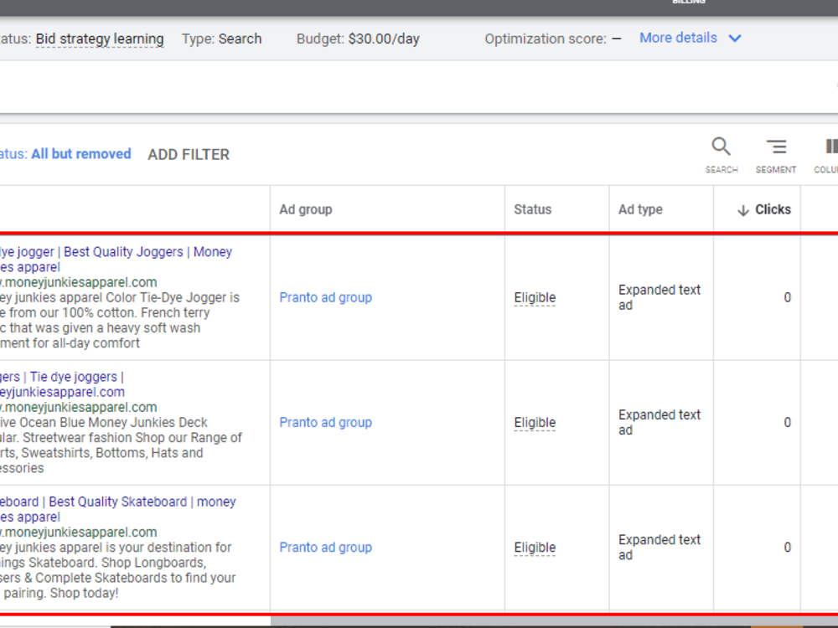Sort by the Clicks column arrow

point(742,210)
